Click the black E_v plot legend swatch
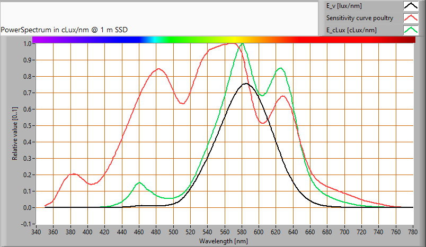Image resolution: width=426 pixels, height=247 pixels. 411,6
